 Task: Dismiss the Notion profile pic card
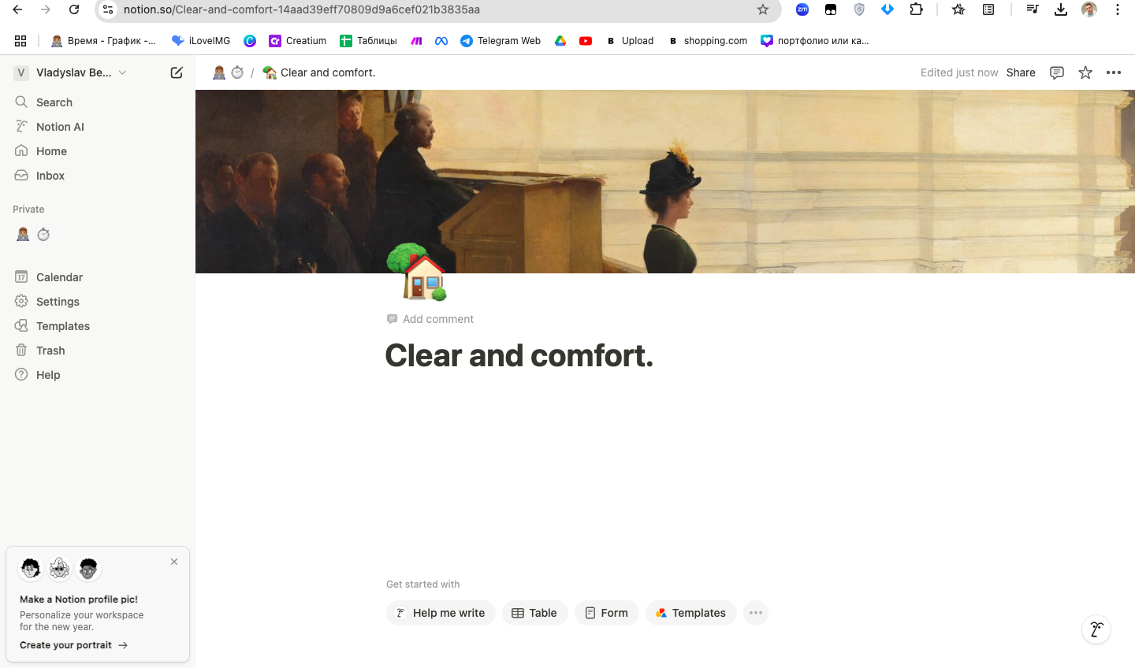pos(174,562)
